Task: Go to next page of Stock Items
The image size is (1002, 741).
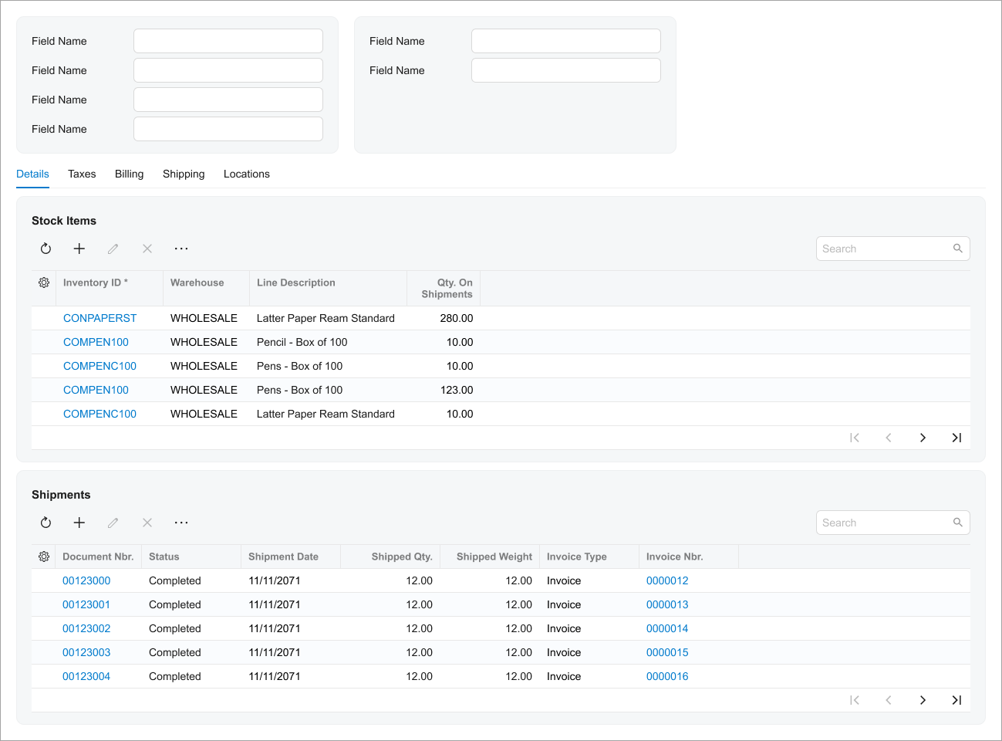Action: pyautogui.click(x=923, y=438)
